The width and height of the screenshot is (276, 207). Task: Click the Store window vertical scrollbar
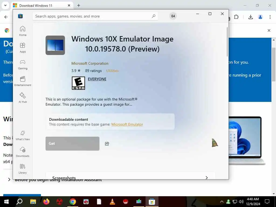[227, 42]
